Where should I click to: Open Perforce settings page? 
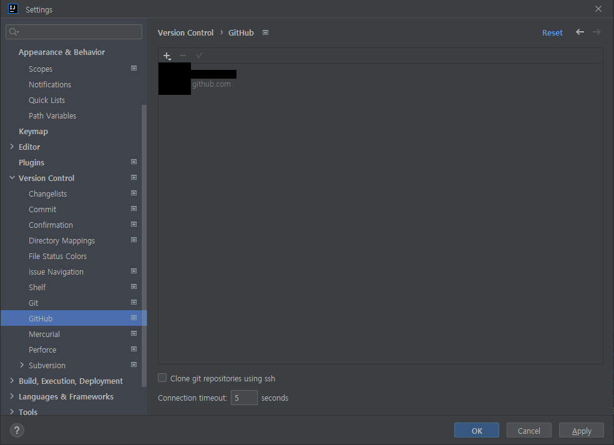42,350
